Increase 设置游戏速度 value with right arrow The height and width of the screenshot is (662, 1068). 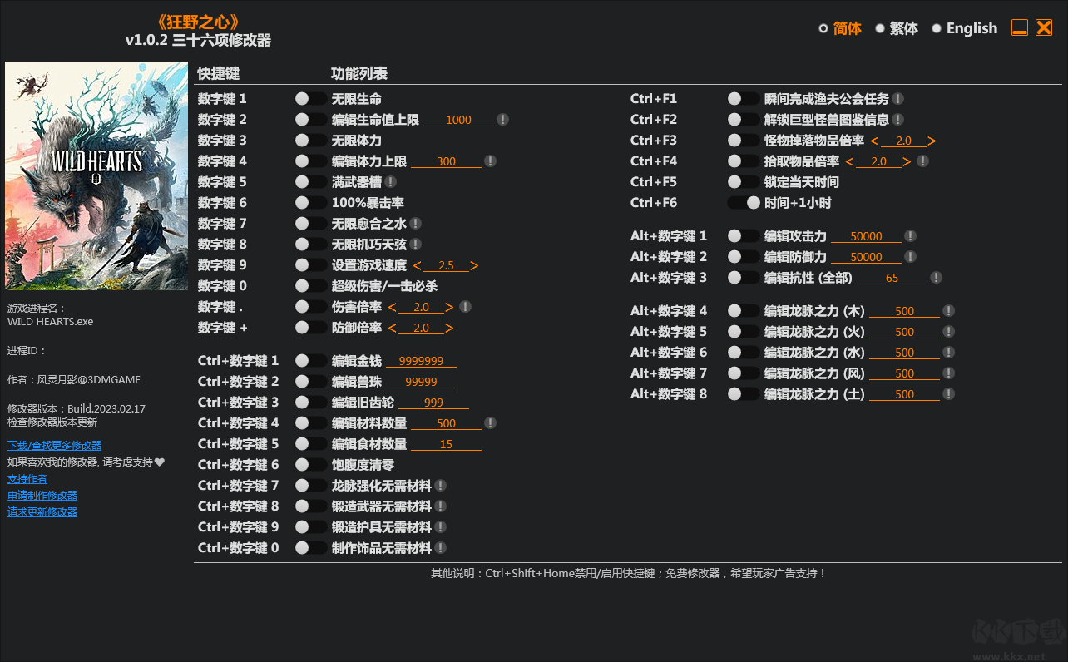point(474,266)
